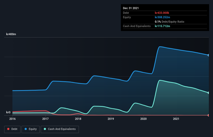Select the 2020 x-axis label
Screen dimensions: 213x137
click(x=143, y=119)
